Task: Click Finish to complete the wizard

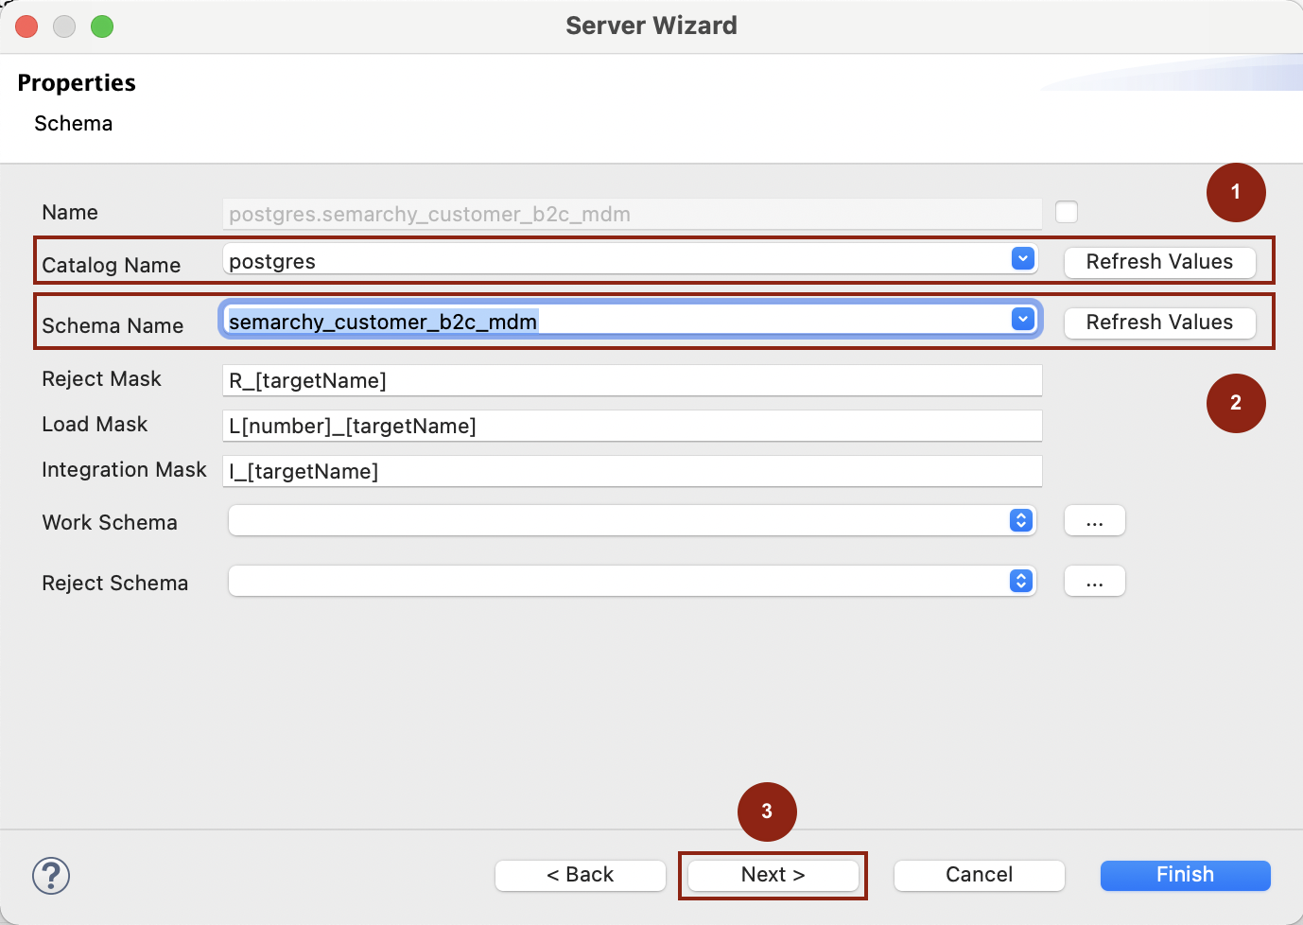Action: point(1185,875)
